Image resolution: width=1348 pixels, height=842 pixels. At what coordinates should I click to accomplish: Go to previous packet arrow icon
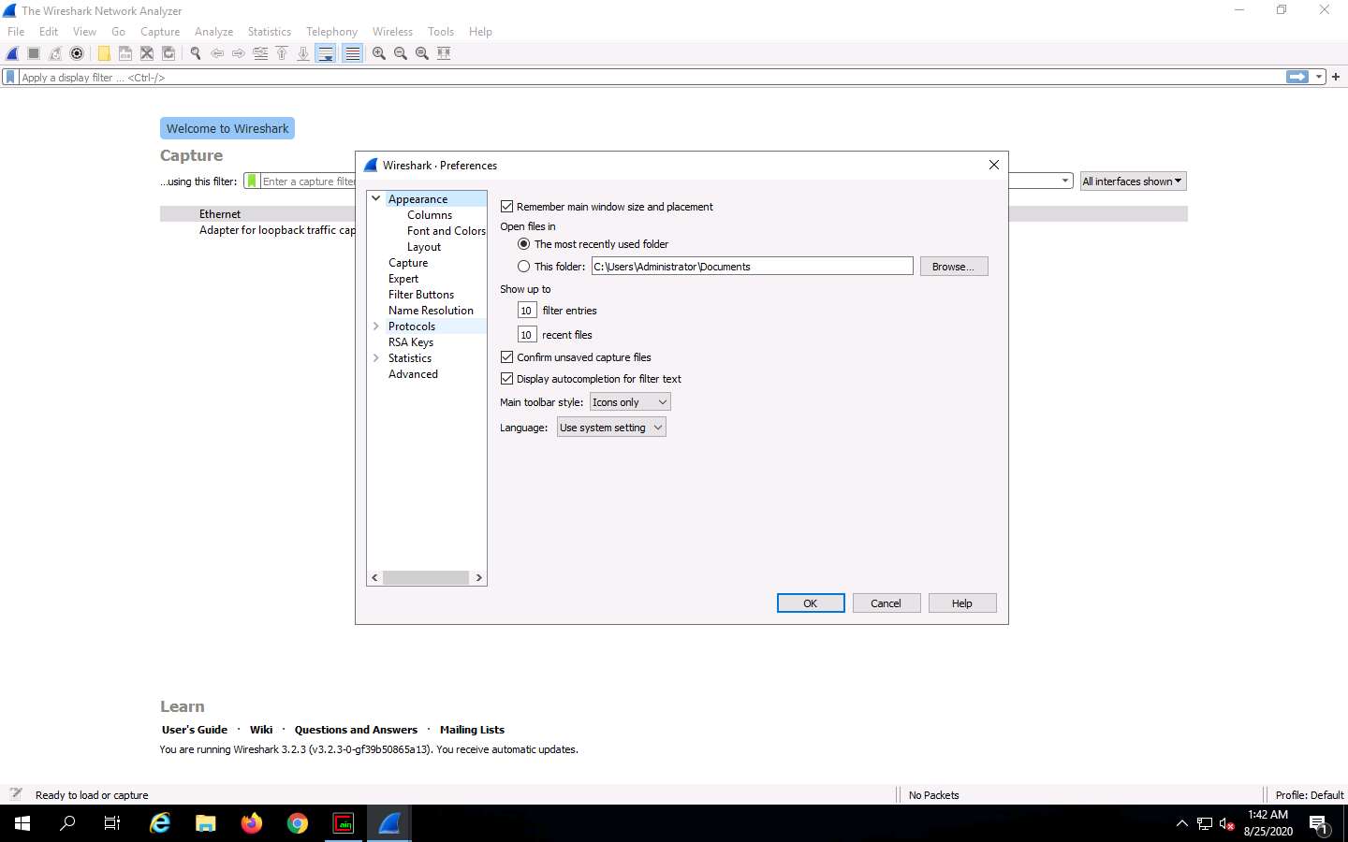tap(217, 53)
